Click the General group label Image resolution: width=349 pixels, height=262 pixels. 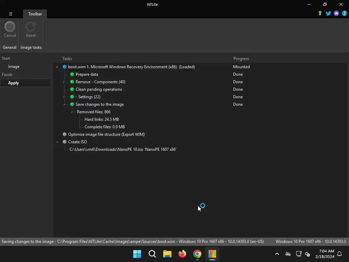[x=10, y=47]
